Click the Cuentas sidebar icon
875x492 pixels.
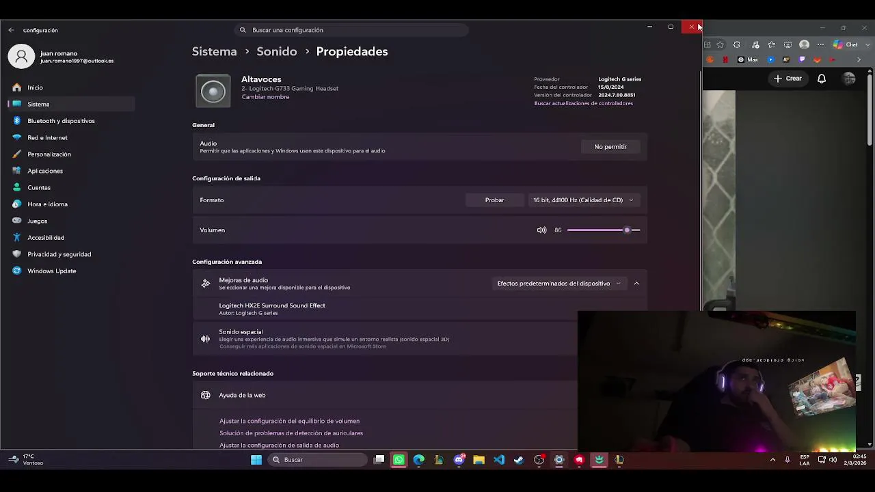tap(17, 187)
